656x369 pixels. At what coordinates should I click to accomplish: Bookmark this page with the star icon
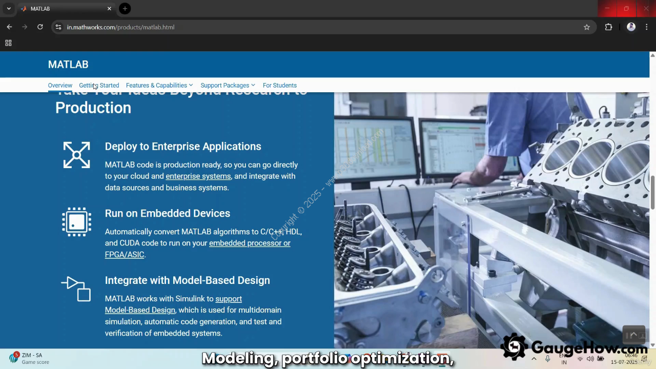(587, 27)
